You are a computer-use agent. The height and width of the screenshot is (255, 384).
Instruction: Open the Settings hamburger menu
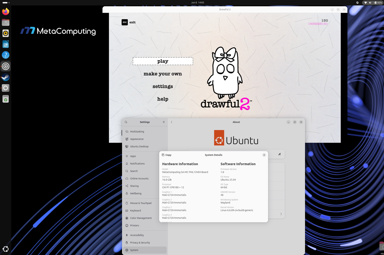pyautogui.click(x=164, y=122)
